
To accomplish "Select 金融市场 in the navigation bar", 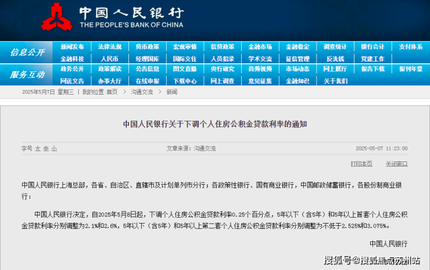I will (260, 46).
